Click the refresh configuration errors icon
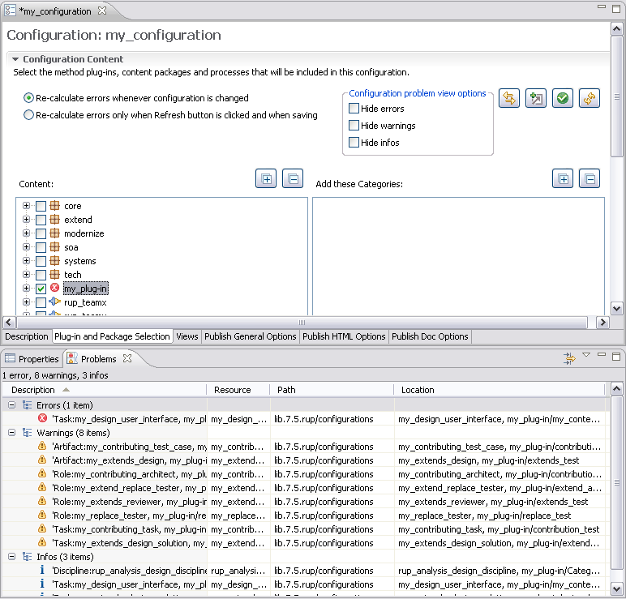Viewport: 626px width, 599px height. pos(589,98)
